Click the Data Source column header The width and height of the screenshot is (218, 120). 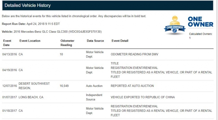(95, 41)
